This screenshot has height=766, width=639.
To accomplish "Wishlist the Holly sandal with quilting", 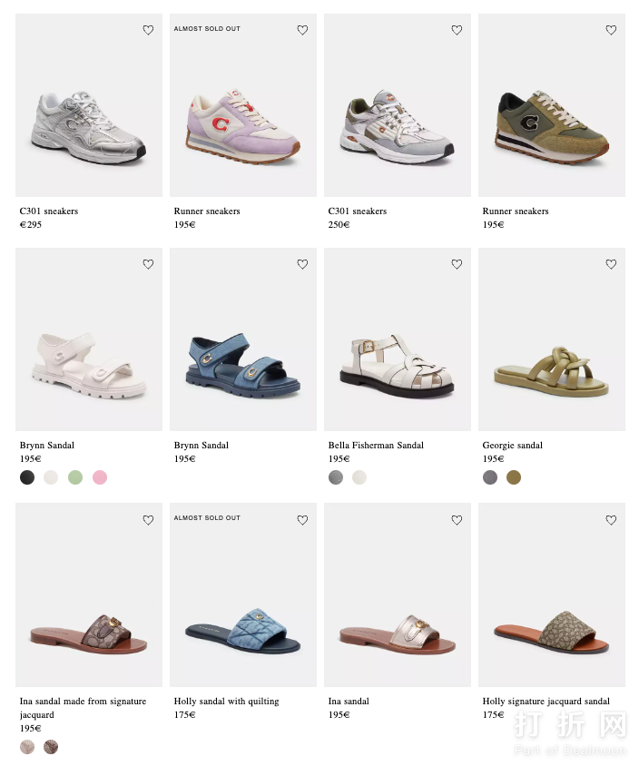I will click(x=302, y=520).
